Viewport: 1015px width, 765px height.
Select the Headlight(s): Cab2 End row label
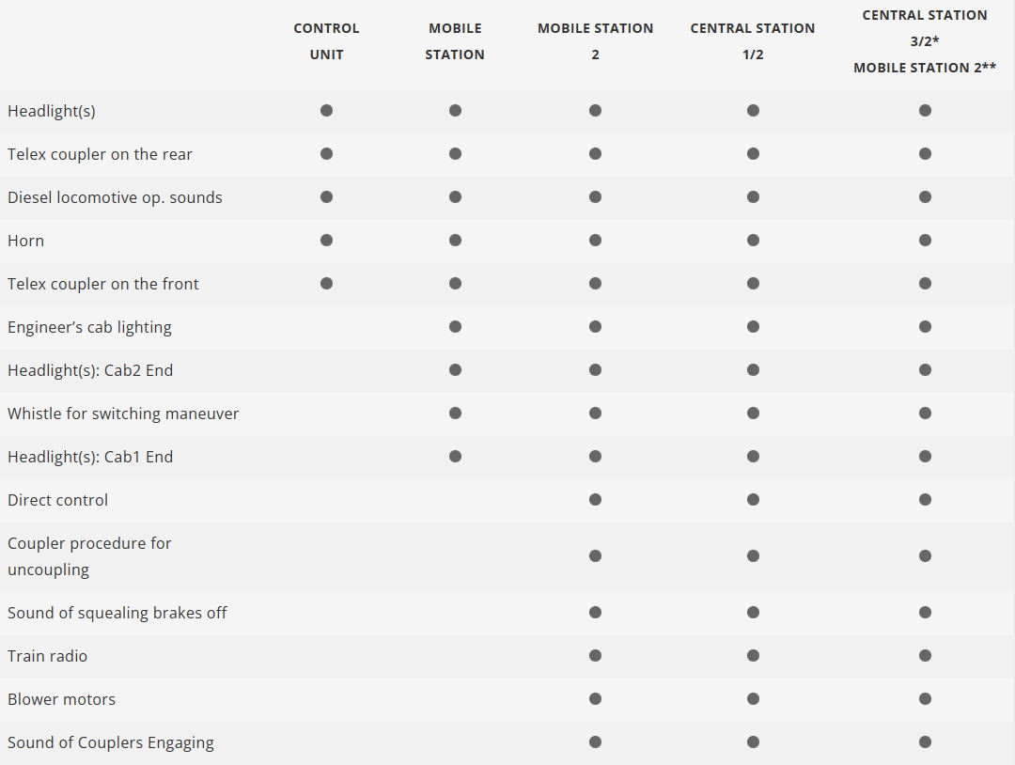(90, 370)
